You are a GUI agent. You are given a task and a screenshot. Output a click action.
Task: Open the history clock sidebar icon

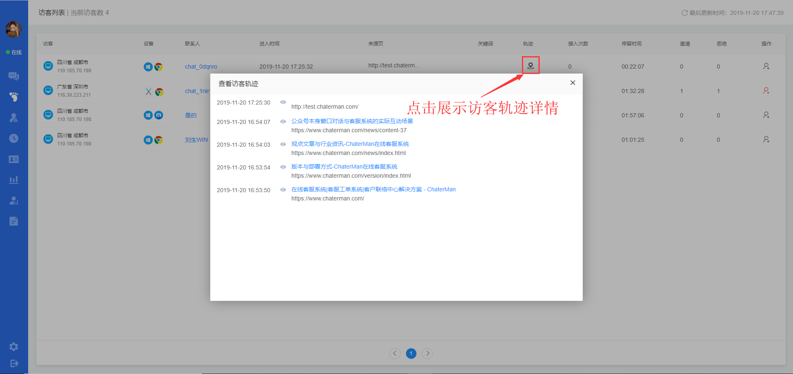14,138
